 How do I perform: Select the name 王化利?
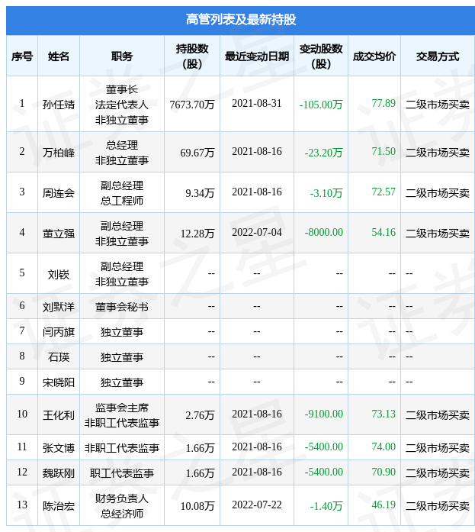[x=59, y=415]
